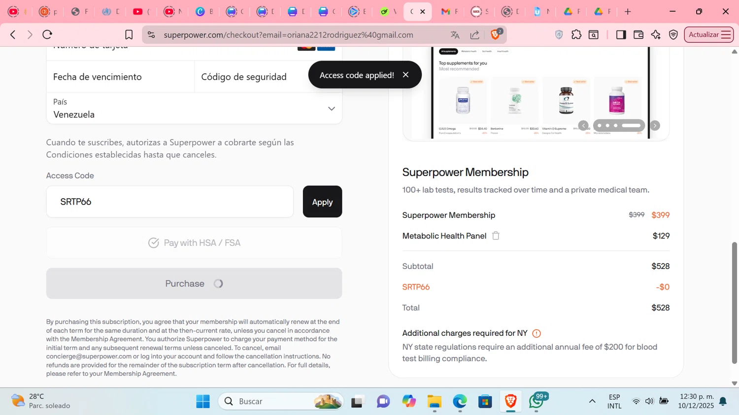Screen dimensions: 739x415
Task: Click the Fecha de vencimiento field
Action: 121,77
